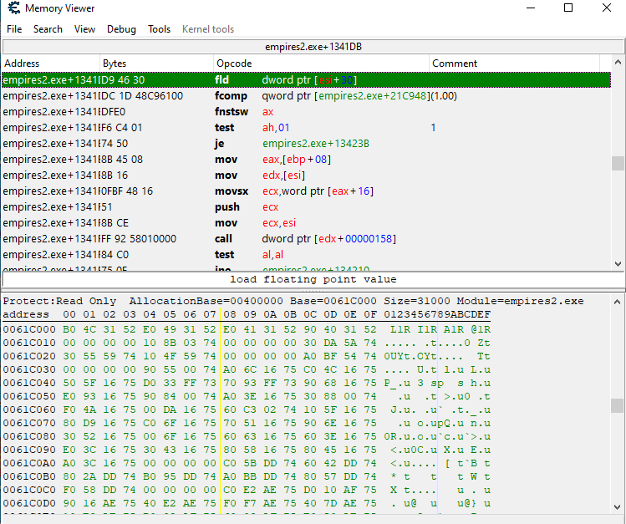Click hex row address 0061C0A0
The image size is (626, 524).
tap(29, 463)
